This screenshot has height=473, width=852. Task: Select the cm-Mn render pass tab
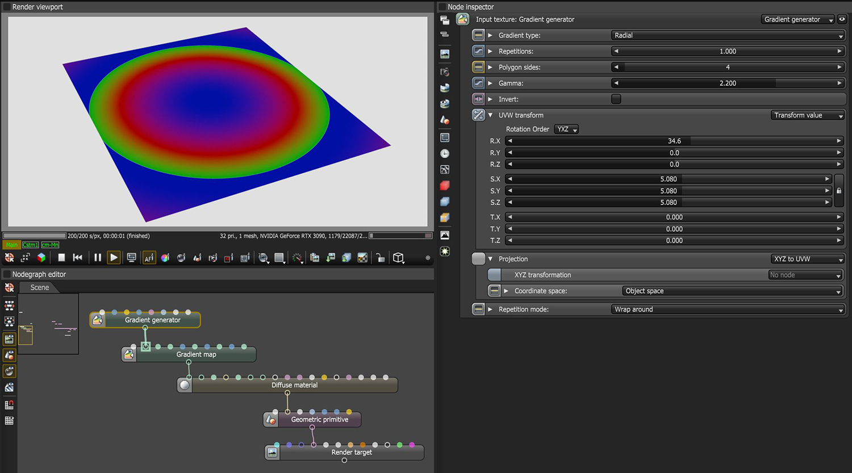(50, 245)
